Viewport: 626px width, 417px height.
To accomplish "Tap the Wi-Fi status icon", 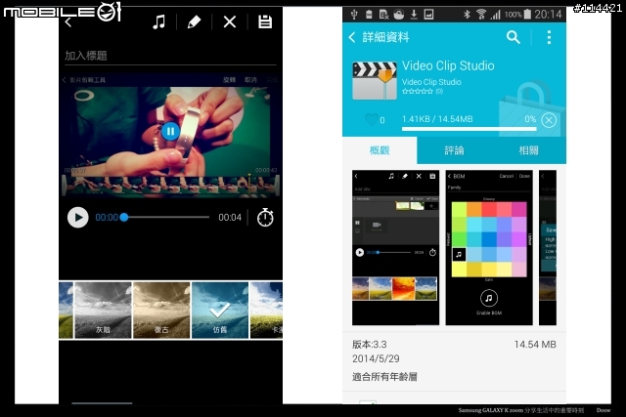I will [x=481, y=15].
